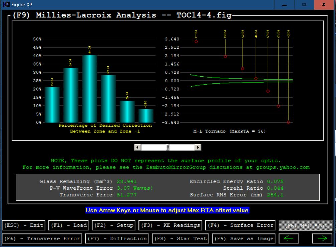336x247 pixels.
Task: Click the M-L Tornado (MaxRTA = 36) label
Action: click(x=229, y=131)
